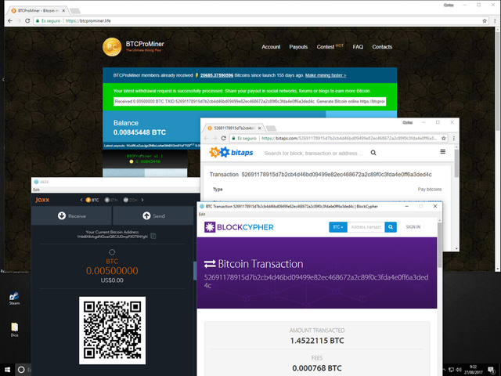The height and width of the screenshot is (376, 501).
Task: Open the Contacts page
Action: (382, 47)
